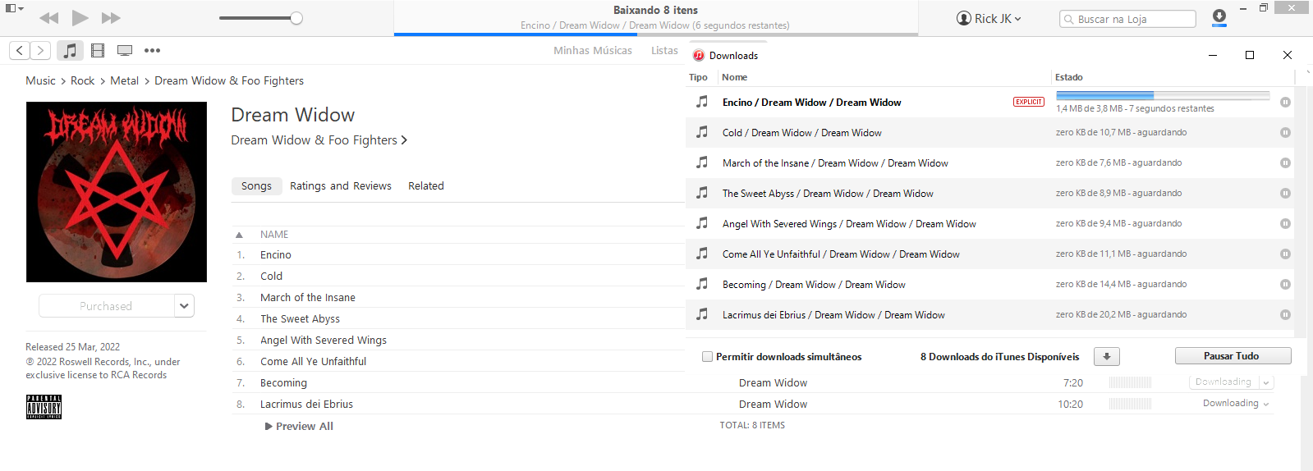Click the Parental Advisory badge
The image size is (1313, 471).
tap(44, 407)
